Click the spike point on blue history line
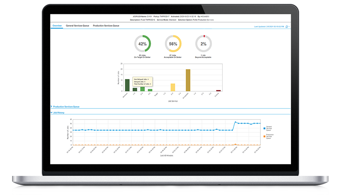 click(235, 122)
